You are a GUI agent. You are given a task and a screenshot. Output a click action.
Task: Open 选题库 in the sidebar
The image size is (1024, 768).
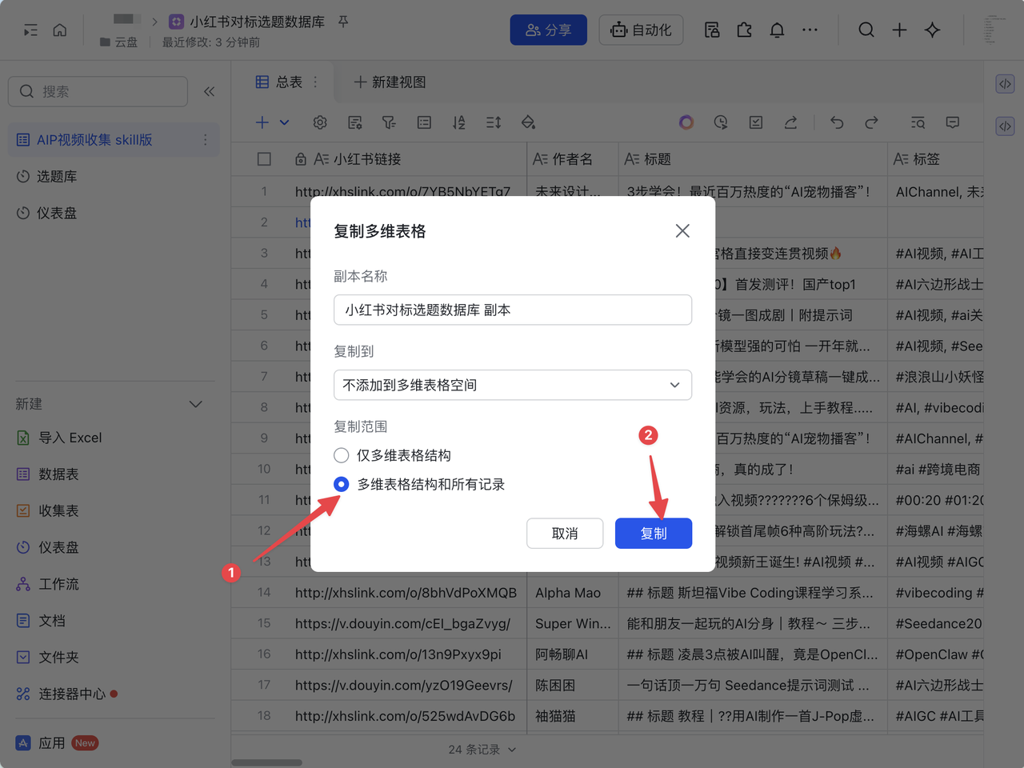pos(57,176)
